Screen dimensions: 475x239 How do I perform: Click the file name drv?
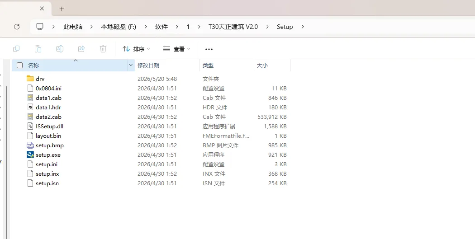(x=40, y=79)
